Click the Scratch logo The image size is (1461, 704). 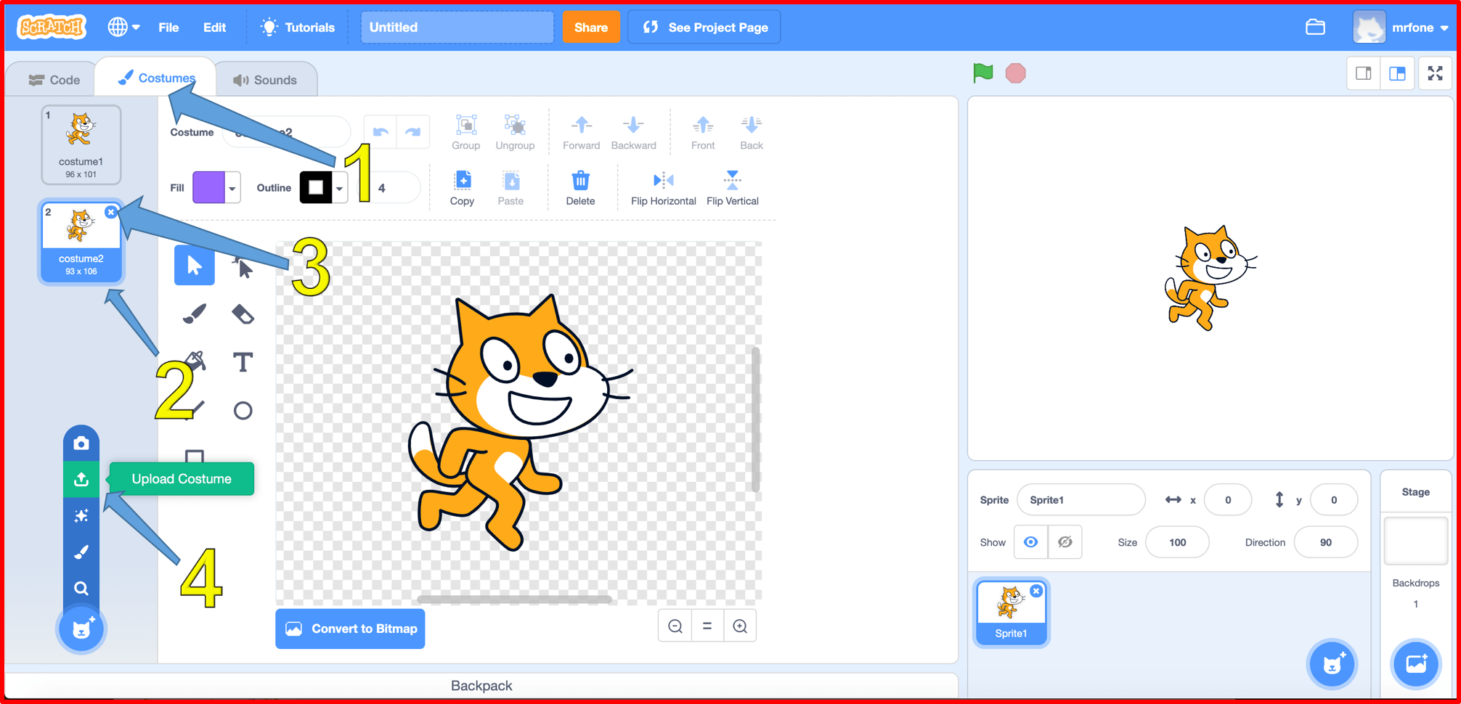52,28
